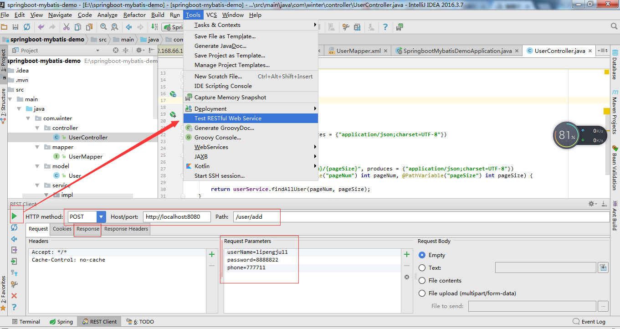Click the blue back arrow in REST Client sidebar

tap(14, 239)
